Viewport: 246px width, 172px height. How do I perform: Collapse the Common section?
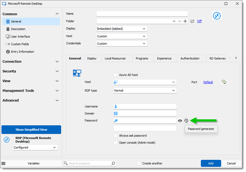57,14
